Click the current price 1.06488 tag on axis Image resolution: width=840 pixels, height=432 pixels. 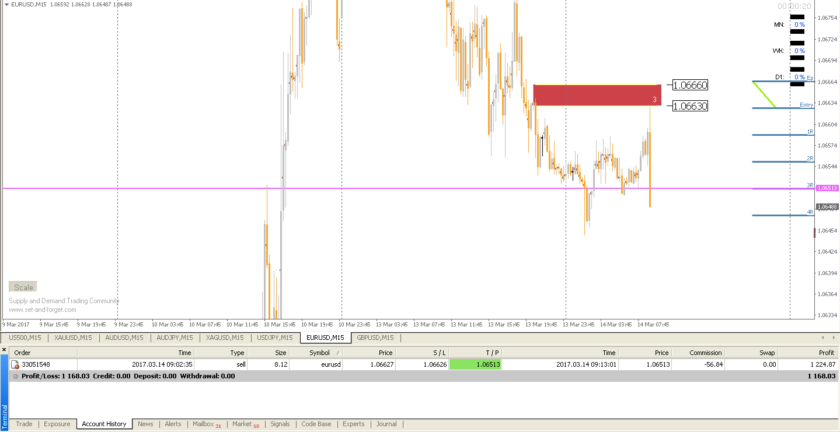(x=828, y=207)
